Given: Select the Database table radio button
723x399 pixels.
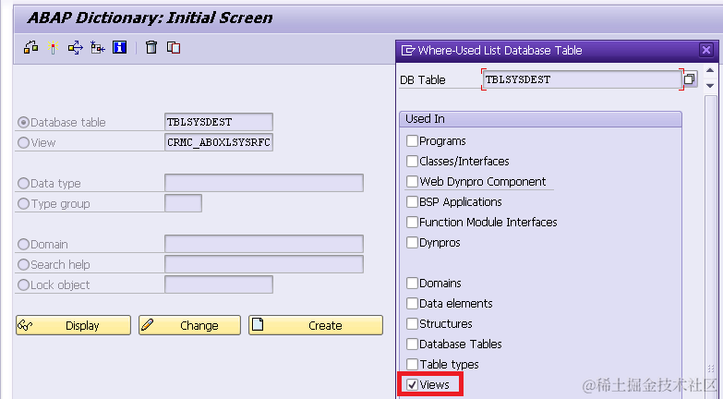Looking at the screenshot, I should pos(23,122).
